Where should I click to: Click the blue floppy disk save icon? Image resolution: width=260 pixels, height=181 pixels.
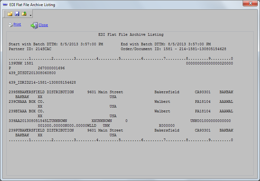(17, 14)
